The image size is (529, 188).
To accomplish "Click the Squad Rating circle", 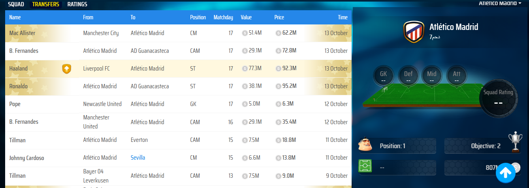I will point(498,98).
